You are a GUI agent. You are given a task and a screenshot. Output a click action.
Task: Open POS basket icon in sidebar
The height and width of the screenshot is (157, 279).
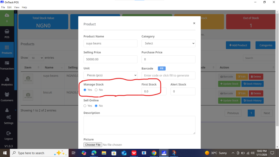click(7, 32)
